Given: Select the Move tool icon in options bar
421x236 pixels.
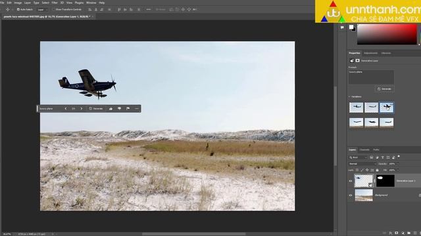Looking at the screenshot, I should [x=7, y=9].
